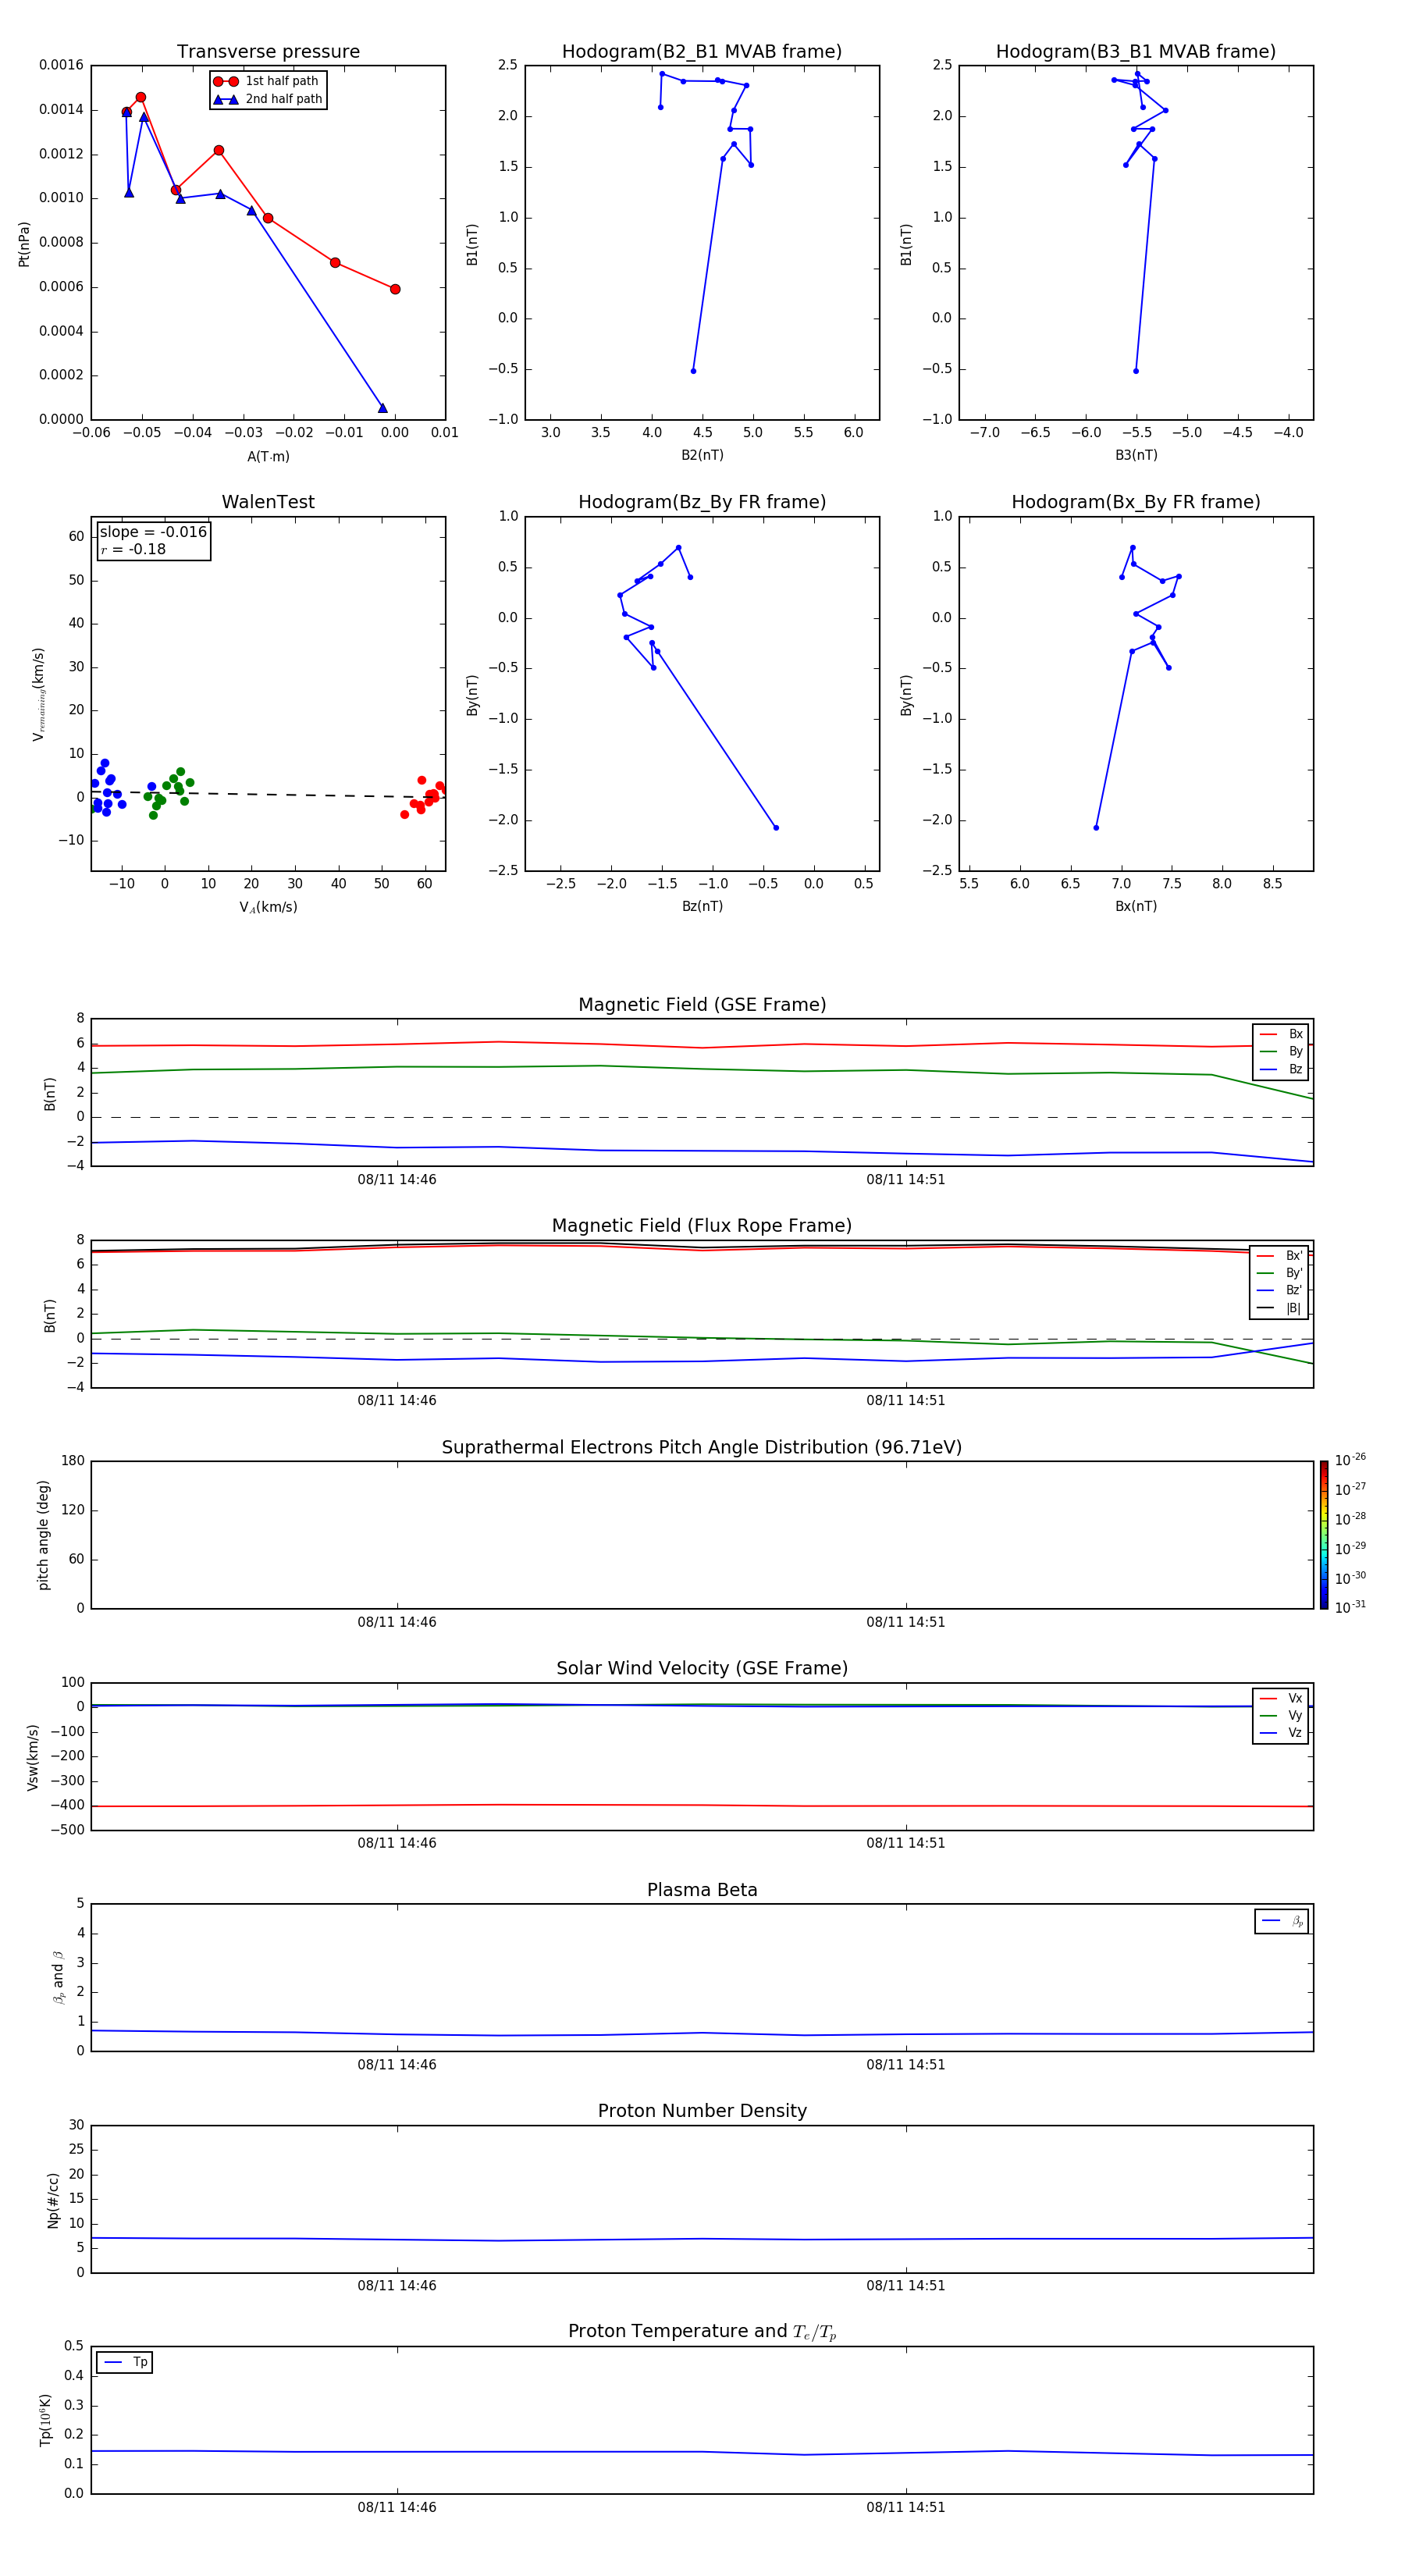This screenshot has width=1405, height=2576.
Task: Click the 'A(T·m)' axis label
Action: point(268,456)
